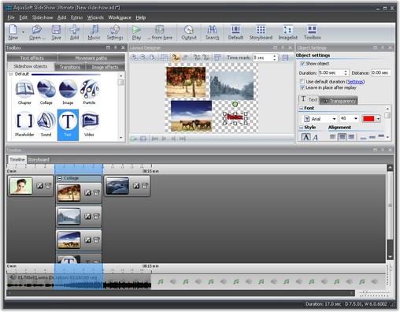Collapse the Default group in Toolbox
The image size is (400, 312).
pyautogui.click(x=11, y=74)
